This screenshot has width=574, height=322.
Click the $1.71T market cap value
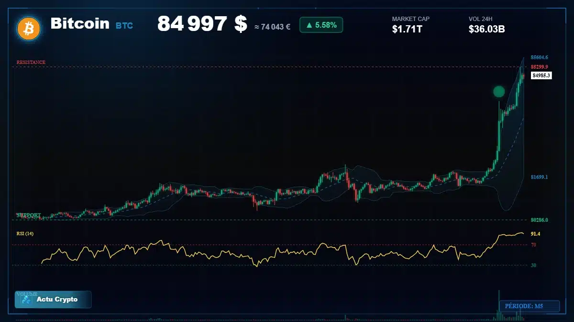[x=407, y=29]
